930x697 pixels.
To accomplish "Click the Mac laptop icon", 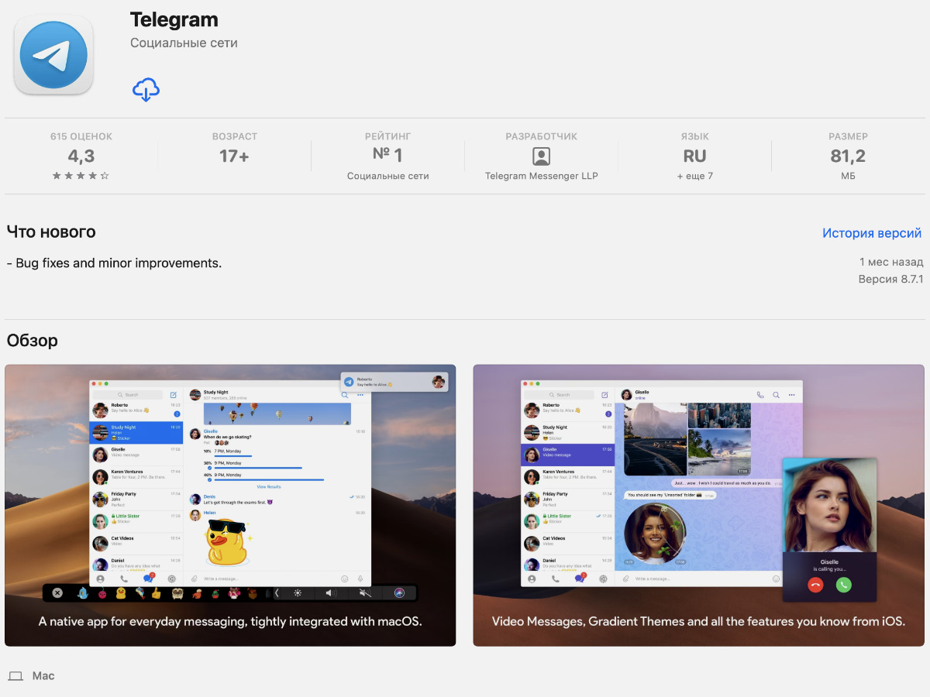I will 15,676.
